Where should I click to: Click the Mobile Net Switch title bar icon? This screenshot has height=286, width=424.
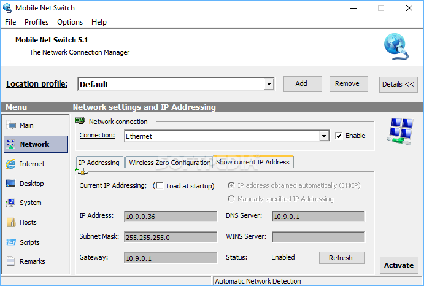tap(7, 8)
